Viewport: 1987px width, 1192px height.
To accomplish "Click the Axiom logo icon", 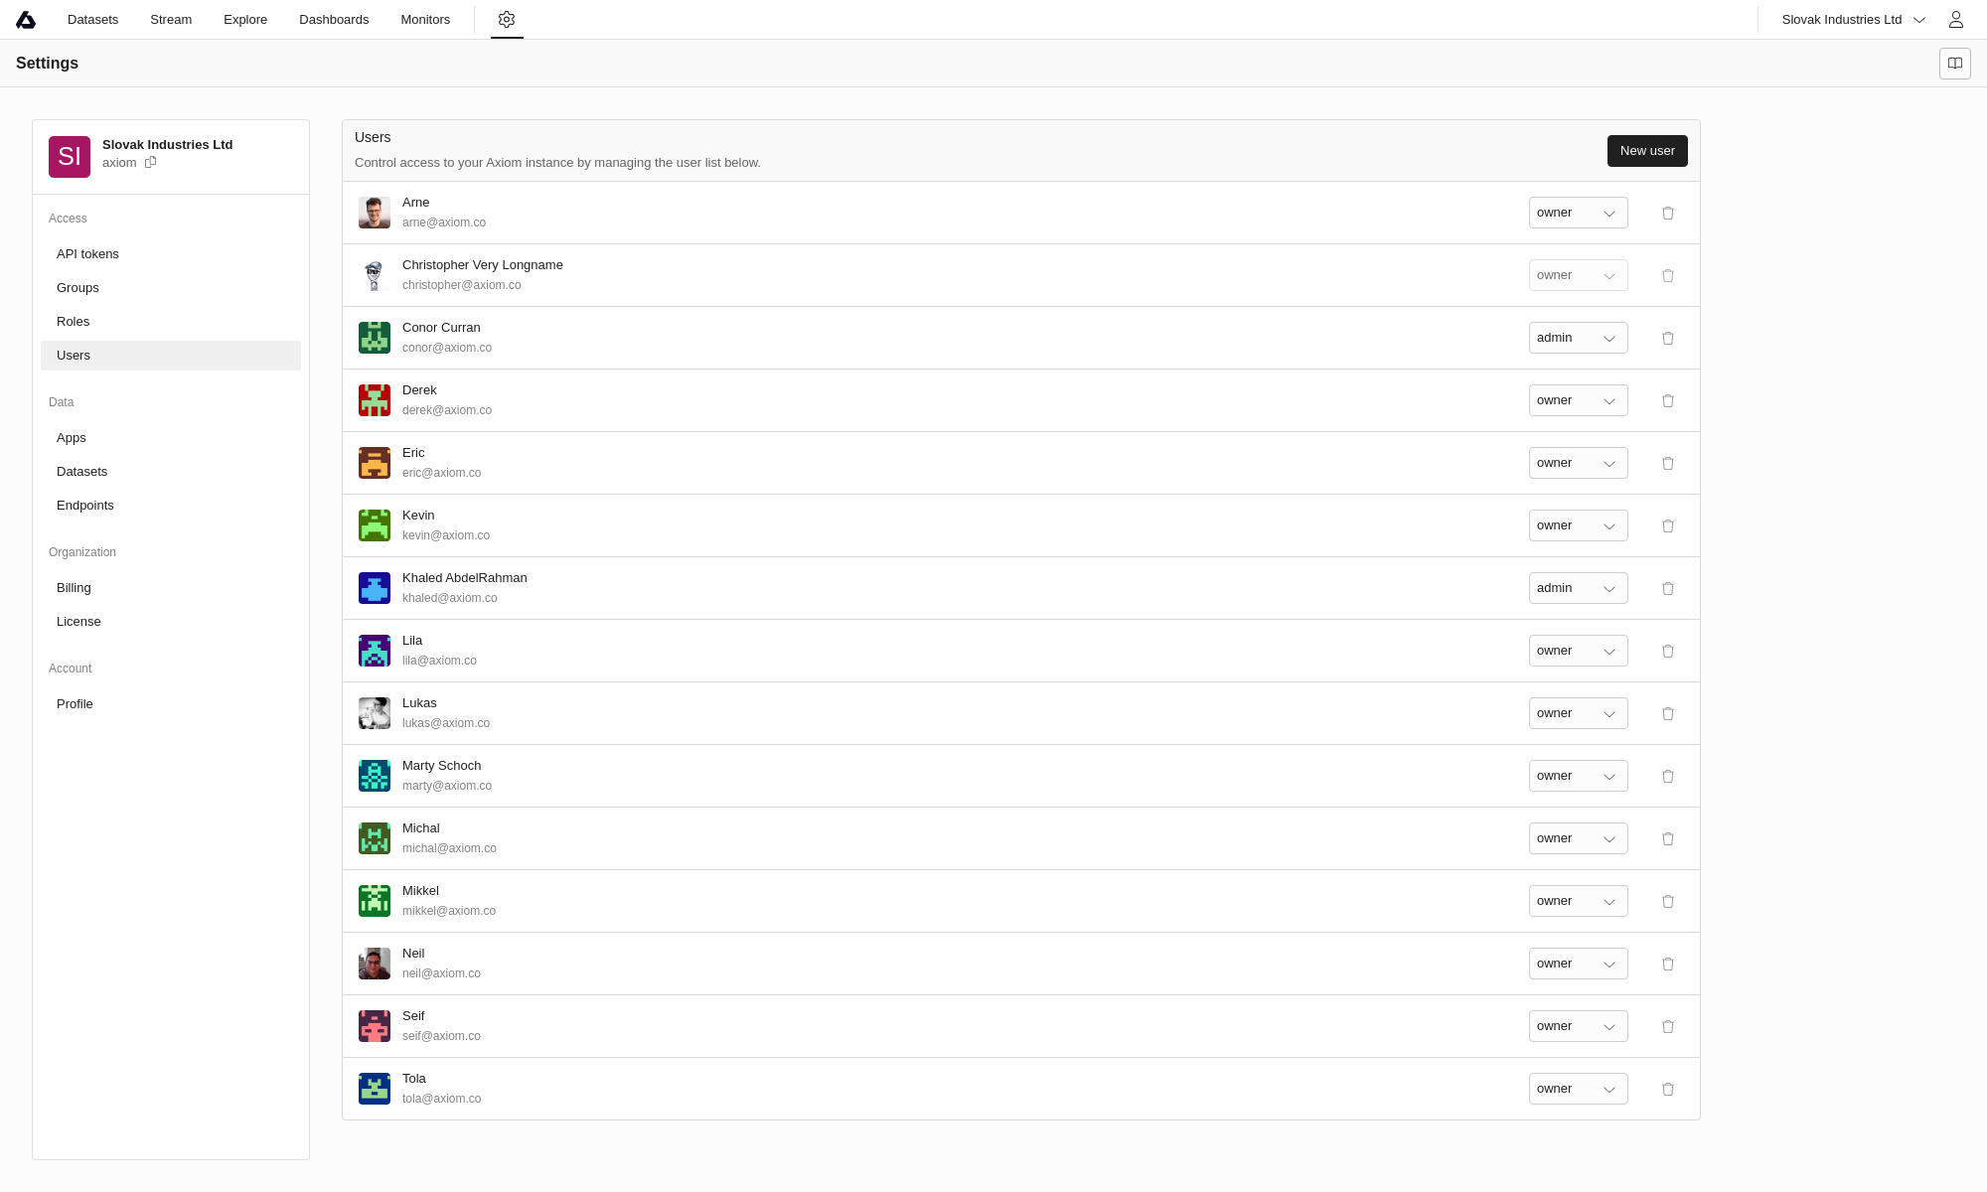I will pos(26,20).
